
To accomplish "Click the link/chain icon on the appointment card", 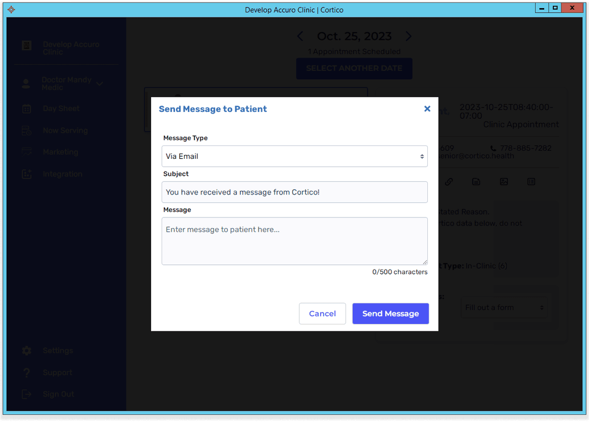I will tap(449, 181).
